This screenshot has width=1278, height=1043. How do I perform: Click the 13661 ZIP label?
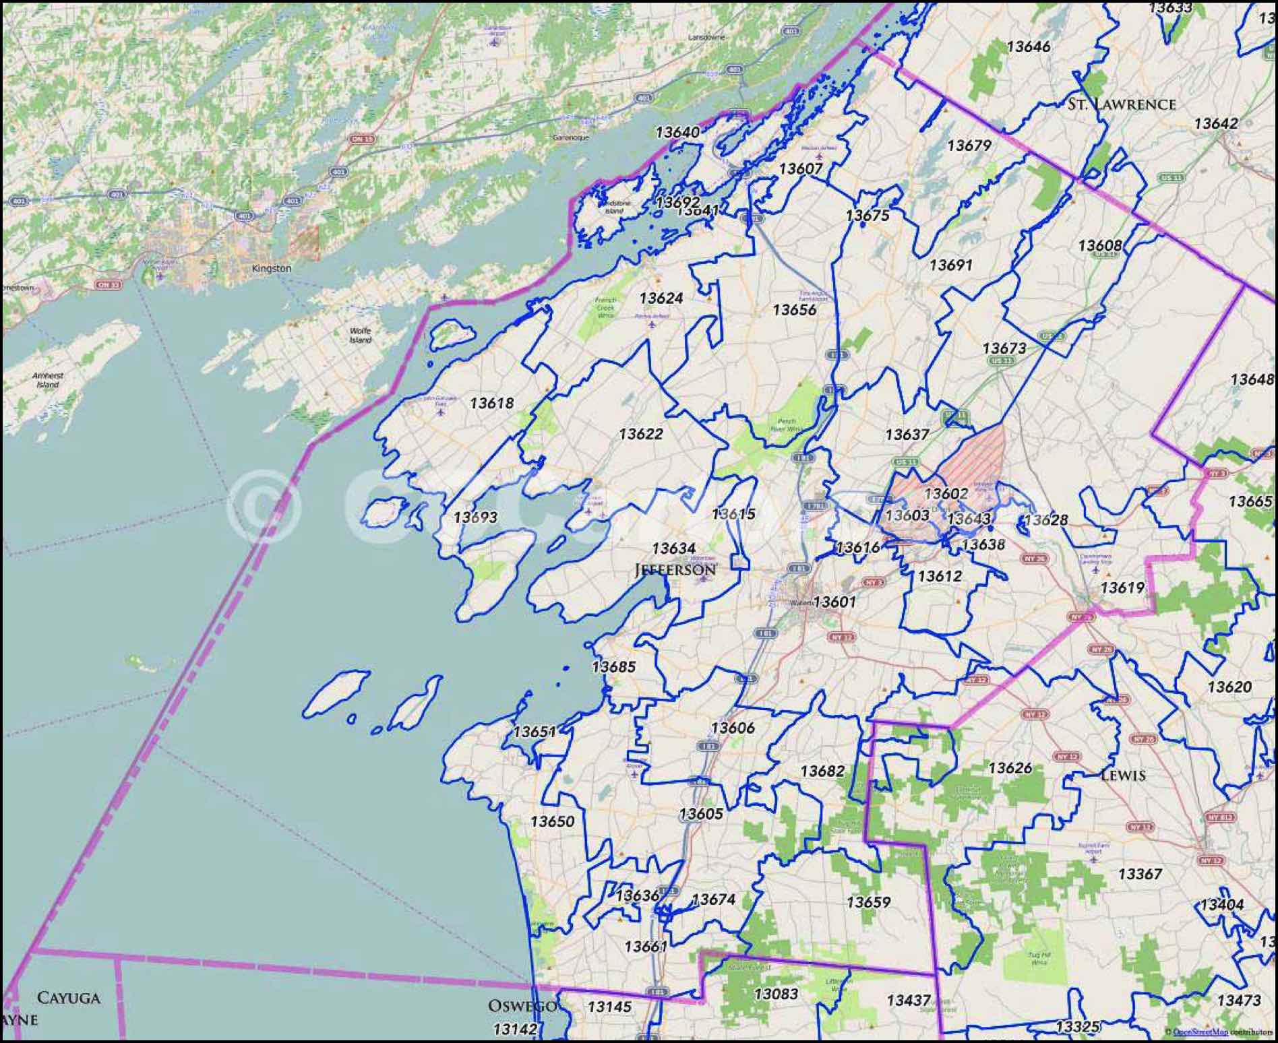646,947
